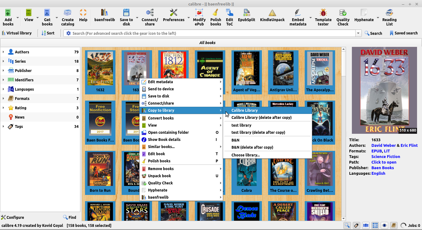The height and width of the screenshot is (230, 422).
Task: Open the Get books dropdown arrow
Action: coord(57,18)
